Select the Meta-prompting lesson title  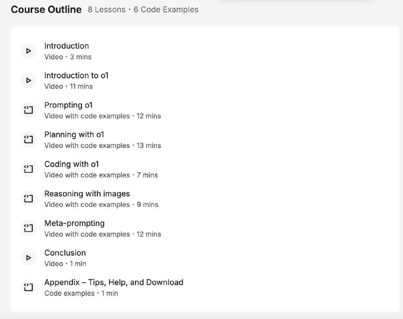pyautogui.click(x=75, y=223)
